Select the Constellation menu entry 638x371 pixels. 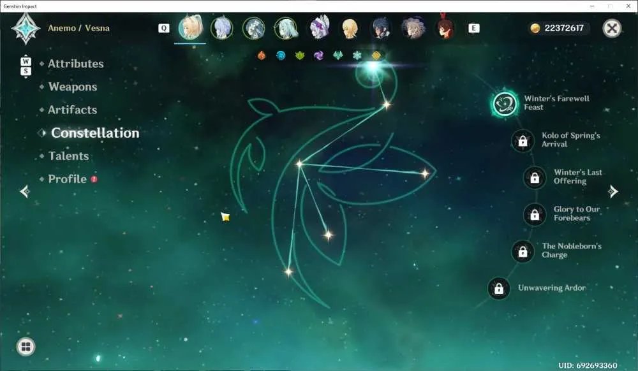pos(95,133)
